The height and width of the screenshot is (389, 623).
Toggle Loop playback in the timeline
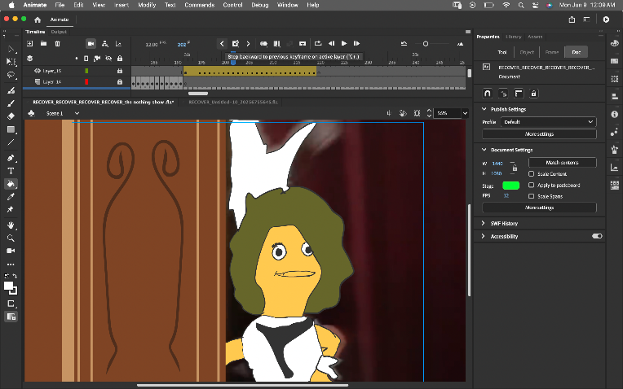(318, 44)
